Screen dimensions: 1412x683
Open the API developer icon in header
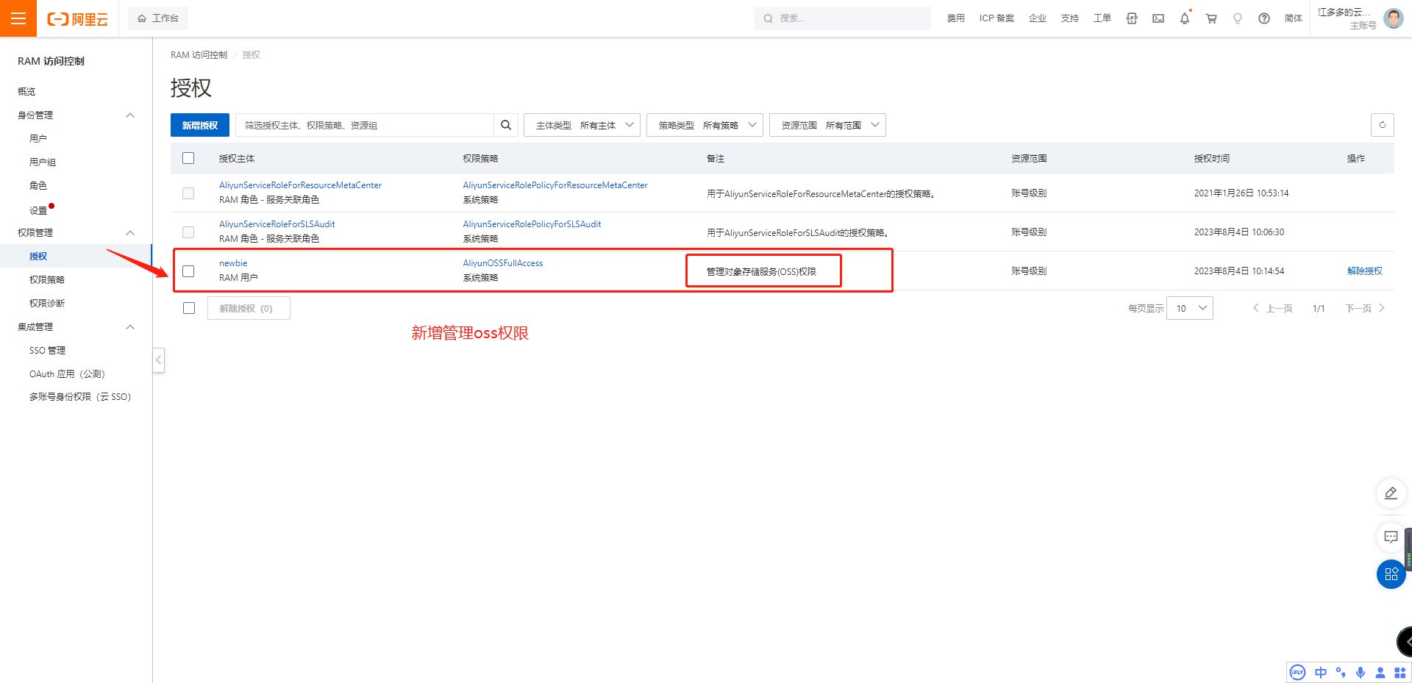pyautogui.click(x=1132, y=18)
